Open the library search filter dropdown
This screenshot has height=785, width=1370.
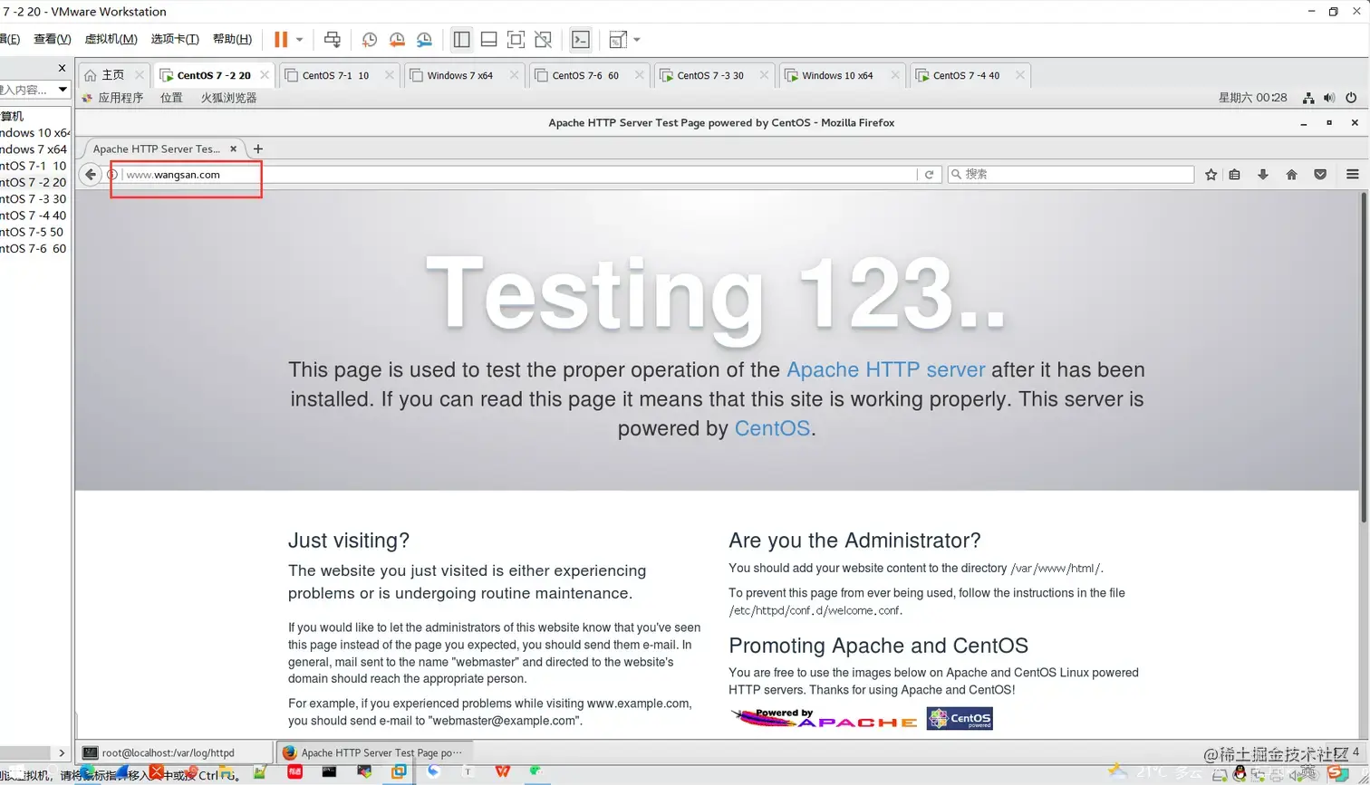tap(63, 90)
